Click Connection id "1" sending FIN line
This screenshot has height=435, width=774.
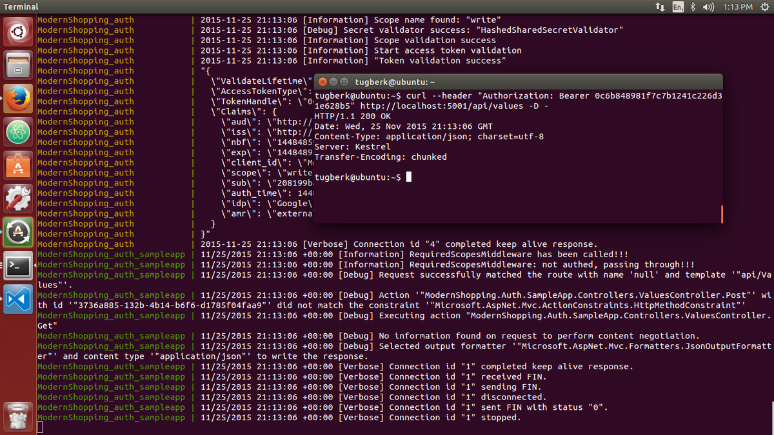(371, 387)
